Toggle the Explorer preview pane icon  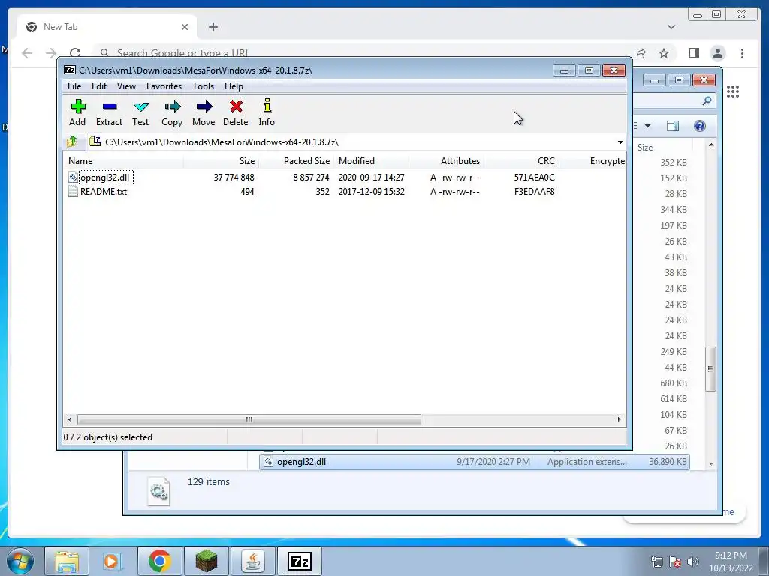pos(673,126)
